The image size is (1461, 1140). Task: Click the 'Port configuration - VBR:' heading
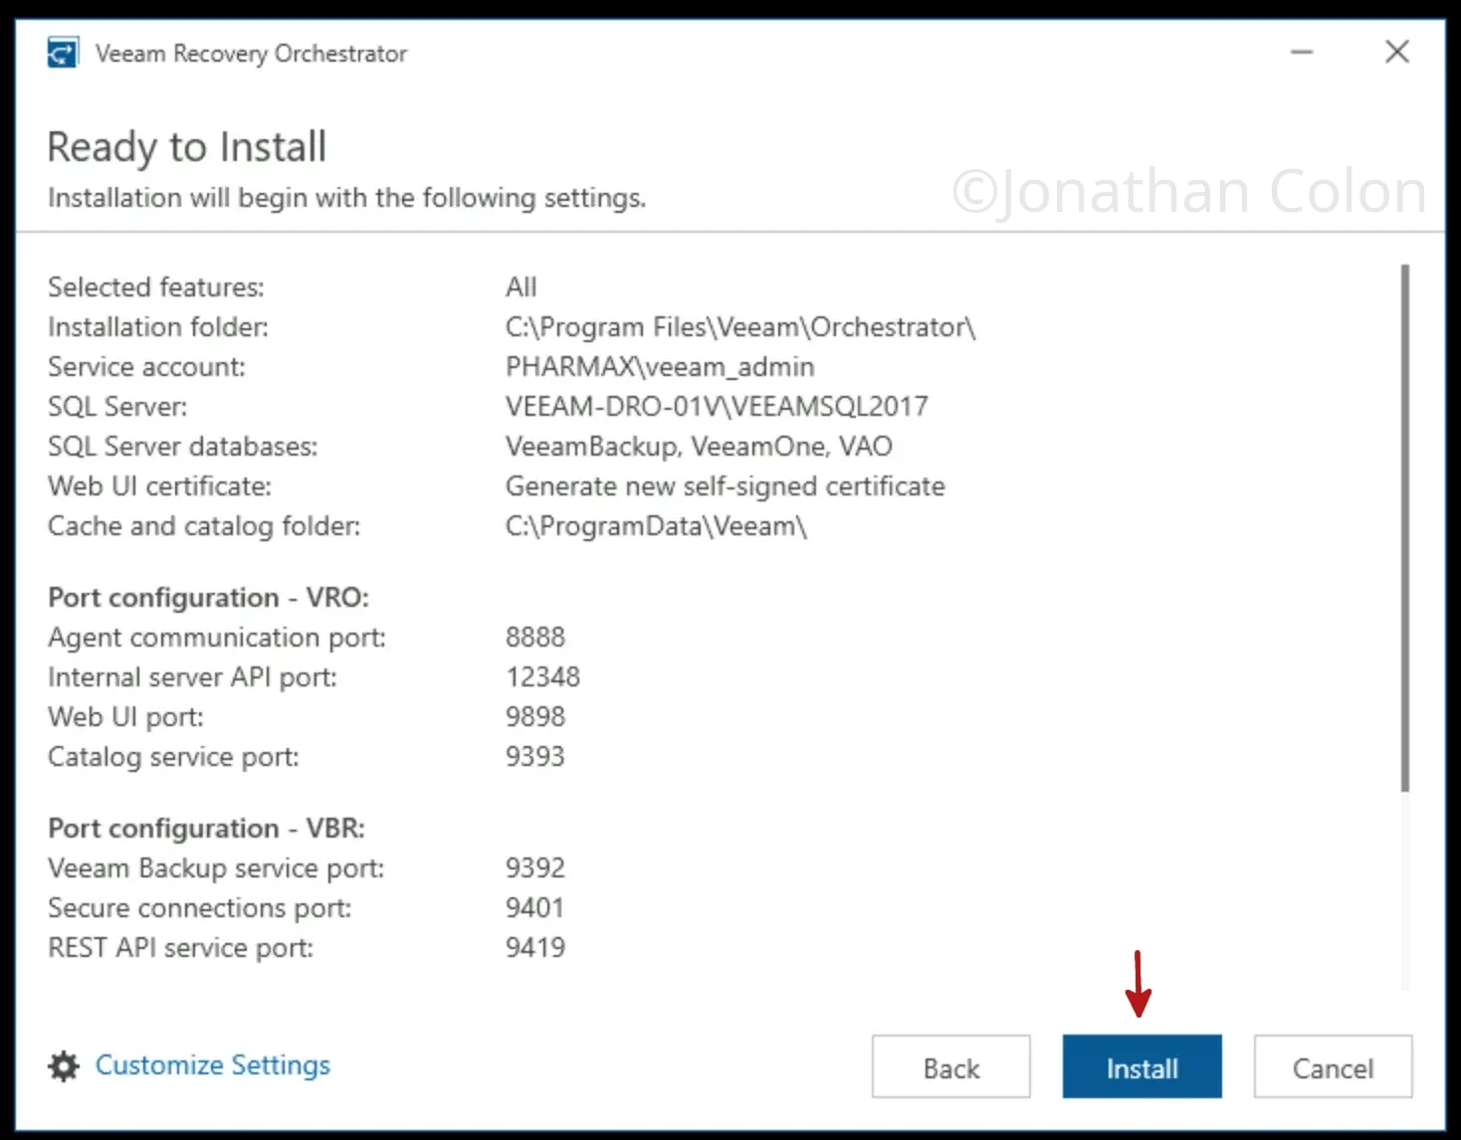(206, 829)
